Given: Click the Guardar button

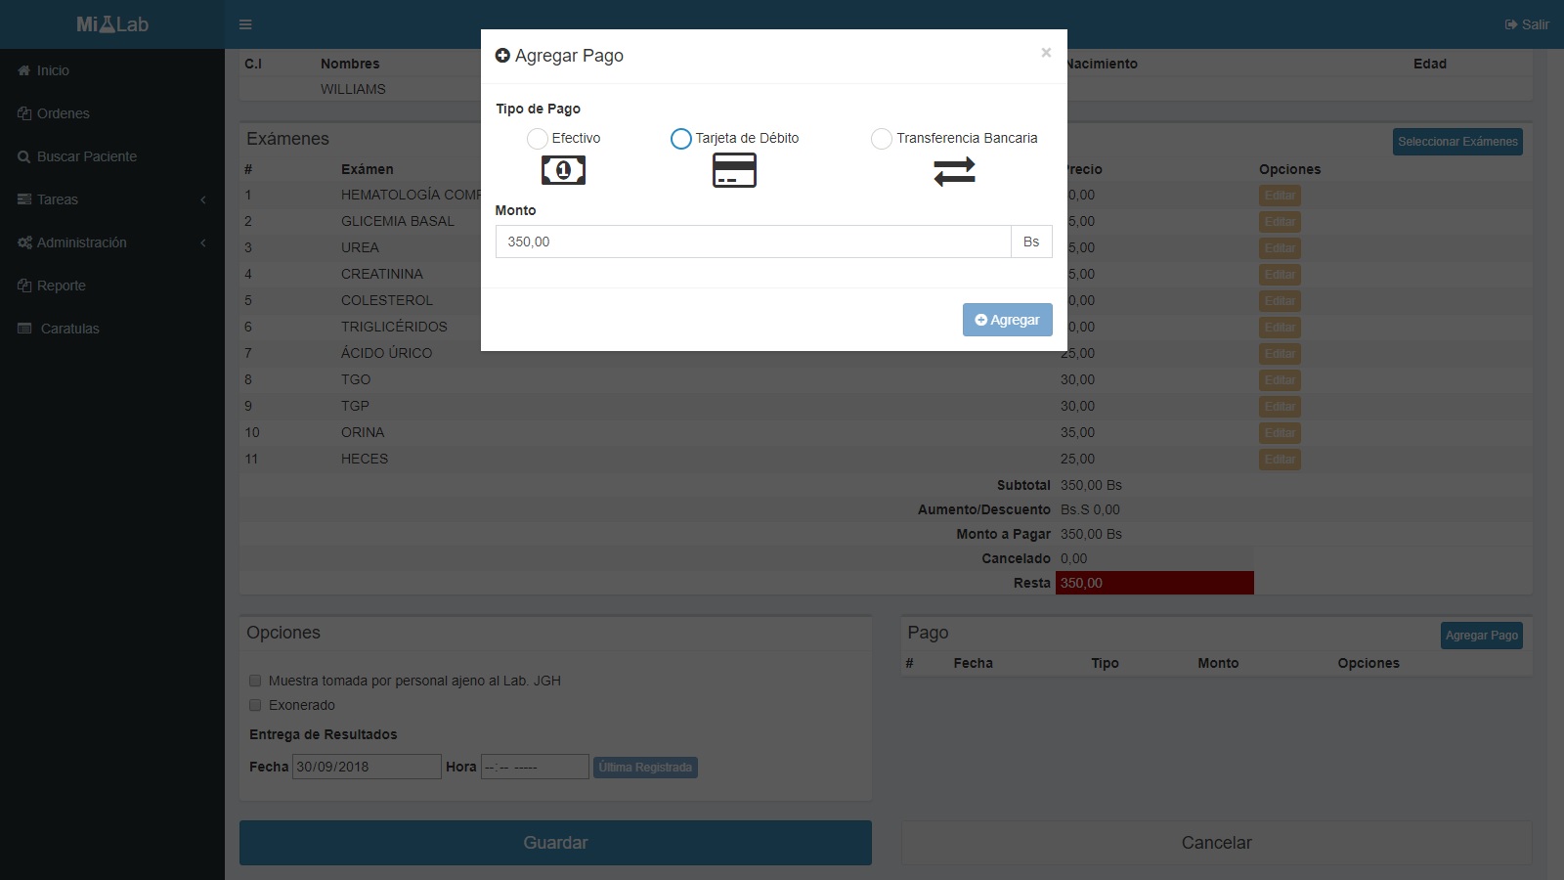Looking at the screenshot, I should click(555, 843).
